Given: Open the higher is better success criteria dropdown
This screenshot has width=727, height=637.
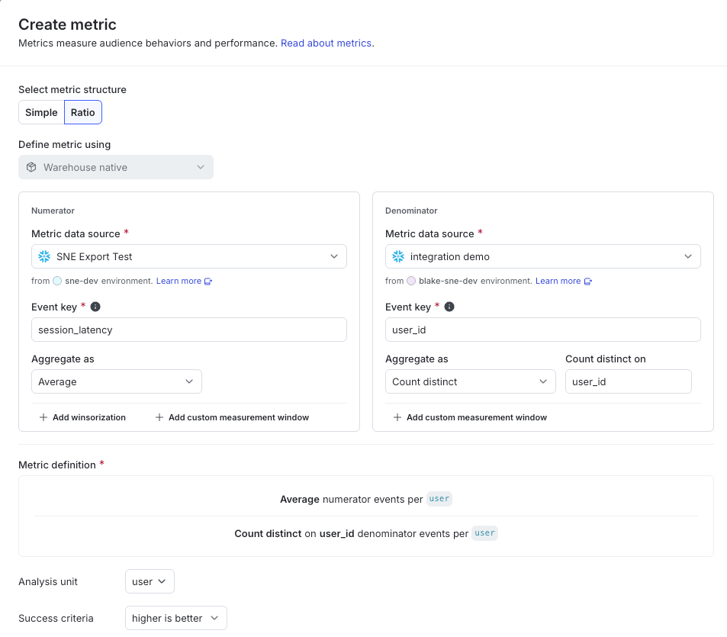Looking at the screenshot, I should [x=175, y=618].
